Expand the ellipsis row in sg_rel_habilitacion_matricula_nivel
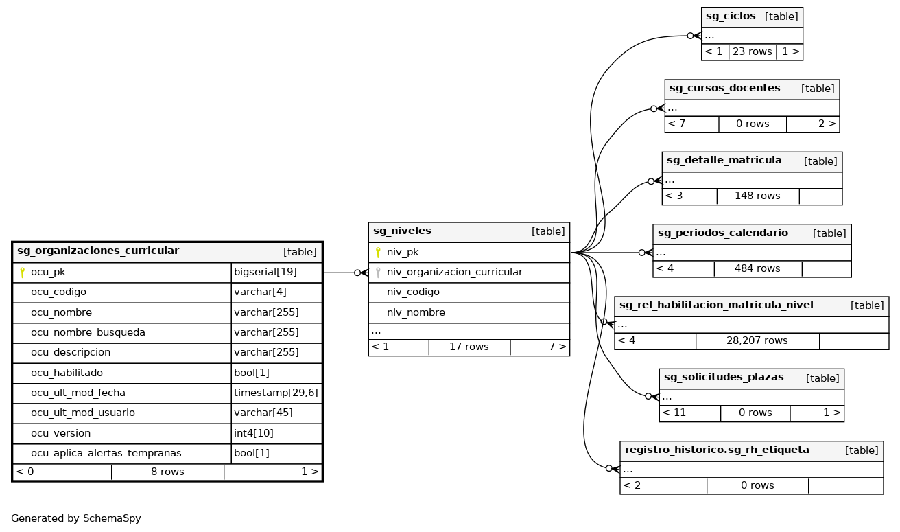 pos(622,325)
